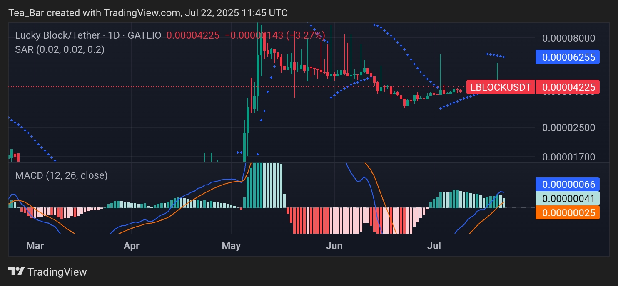The width and height of the screenshot is (618, 286).
Task: Click the blue SAR value tag 0.00006255
Action: click(568, 57)
